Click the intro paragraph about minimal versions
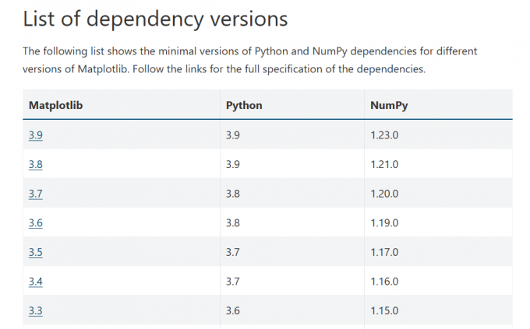530x329 pixels. click(249, 60)
